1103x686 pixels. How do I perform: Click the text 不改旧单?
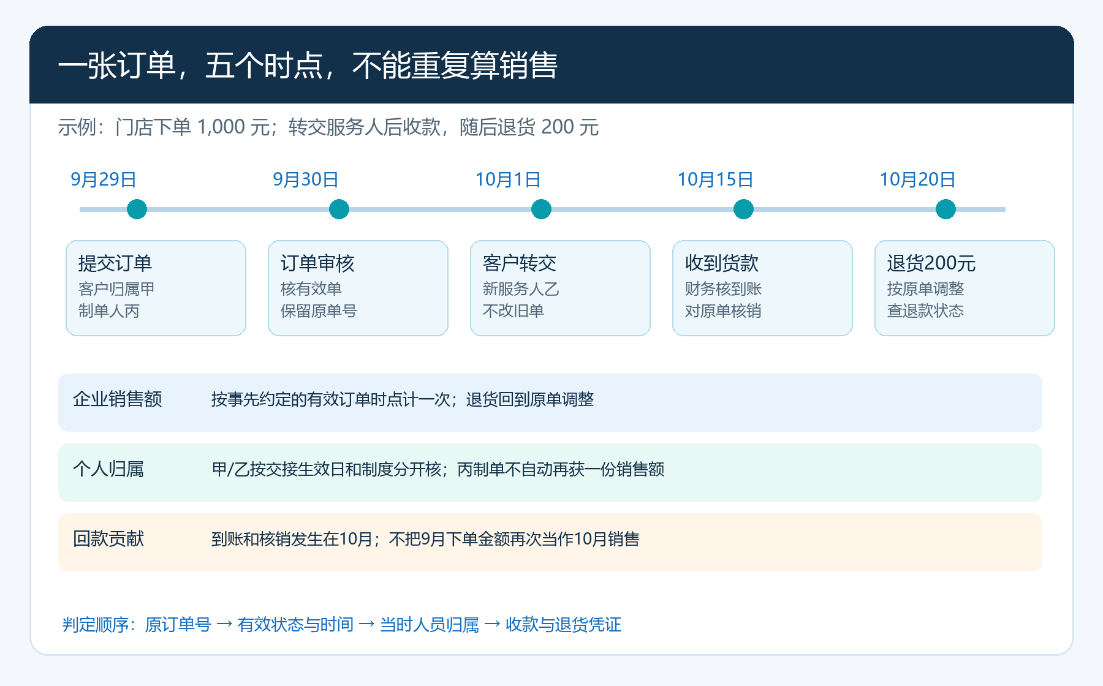point(514,311)
